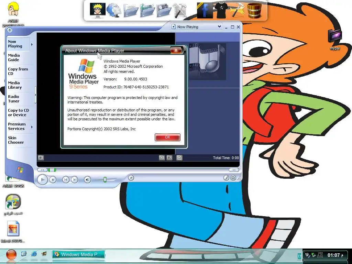
Task: Click OK in the About dialog
Action: click(167, 137)
